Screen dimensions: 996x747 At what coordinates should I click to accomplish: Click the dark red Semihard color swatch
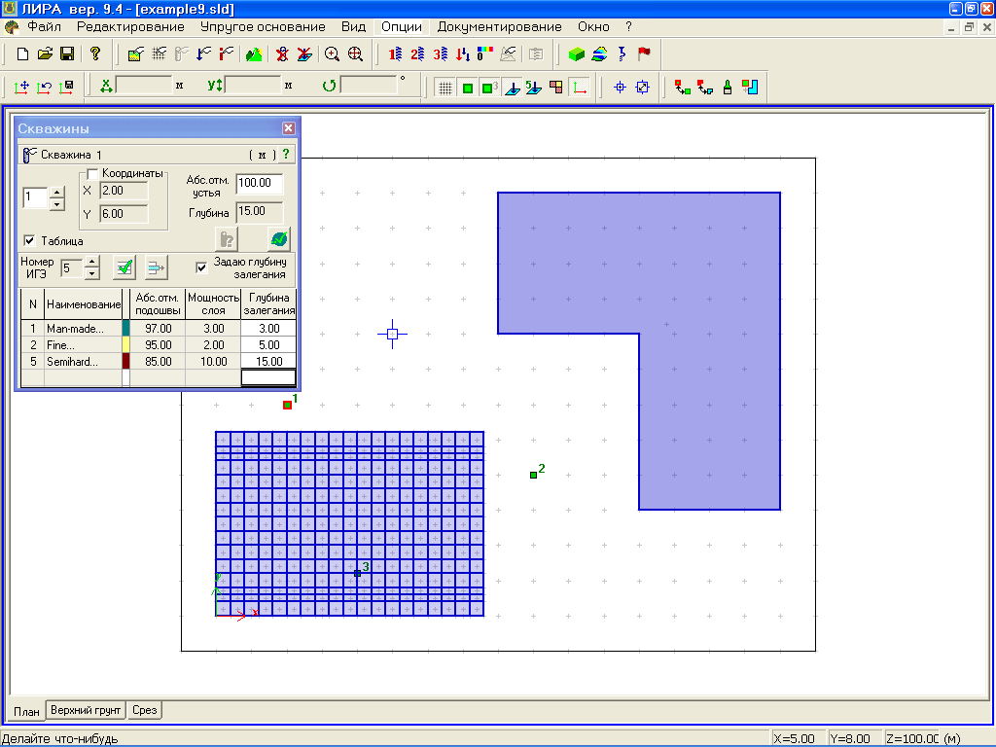[125, 361]
